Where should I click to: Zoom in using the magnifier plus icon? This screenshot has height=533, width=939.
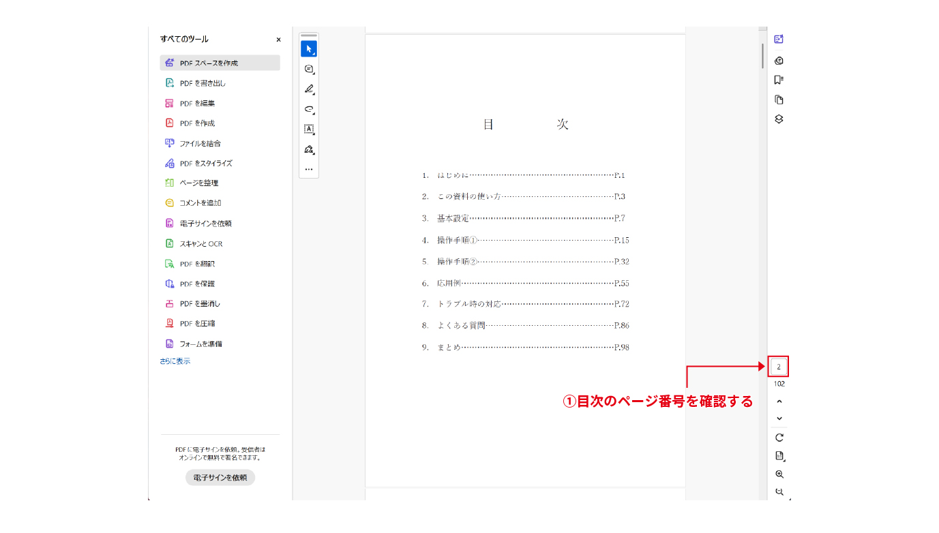pos(778,474)
